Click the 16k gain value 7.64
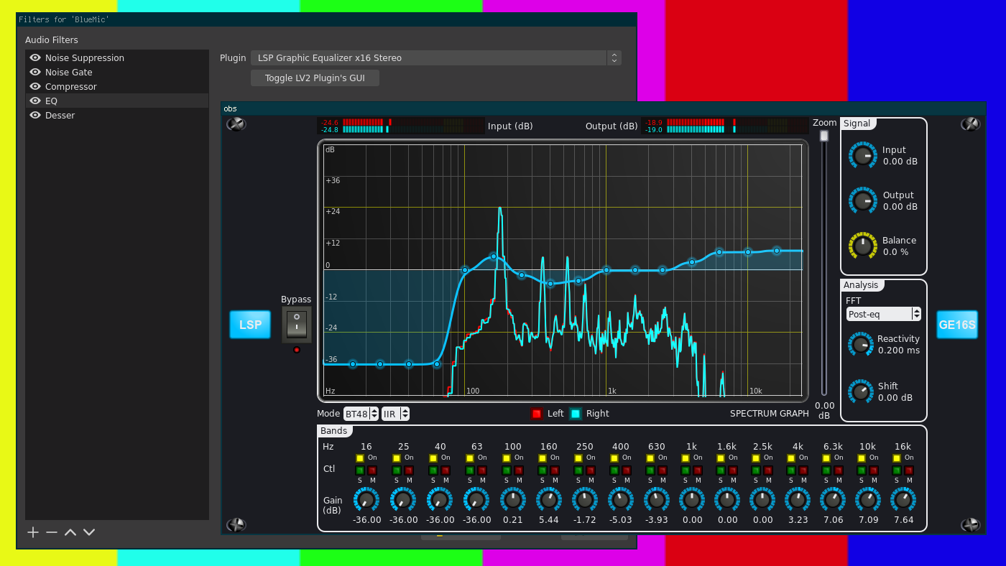 (903, 520)
